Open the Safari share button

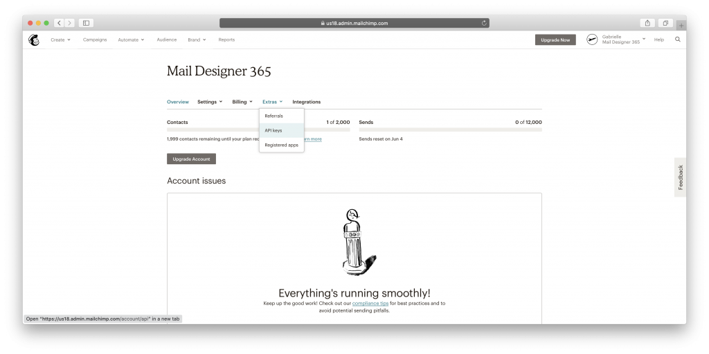pyautogui.click(x=647, y=23)
